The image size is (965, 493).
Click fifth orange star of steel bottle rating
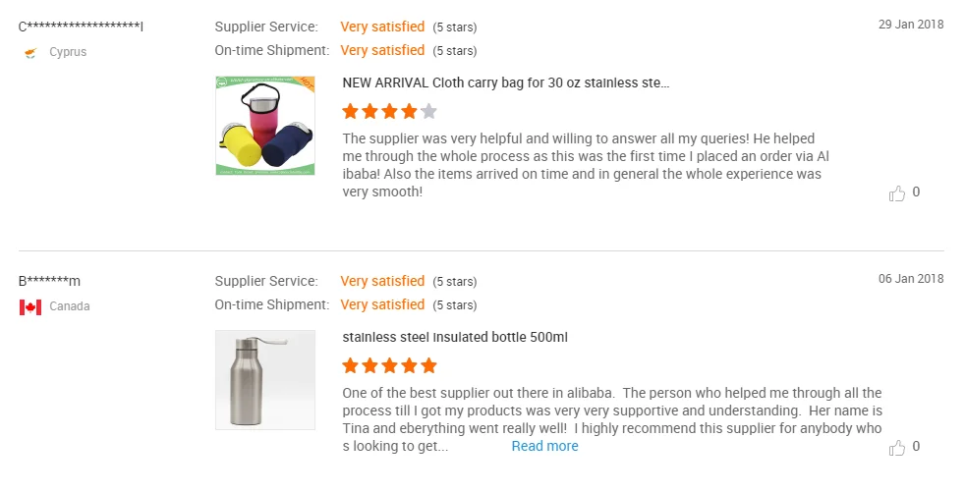[x=429, y=365]
